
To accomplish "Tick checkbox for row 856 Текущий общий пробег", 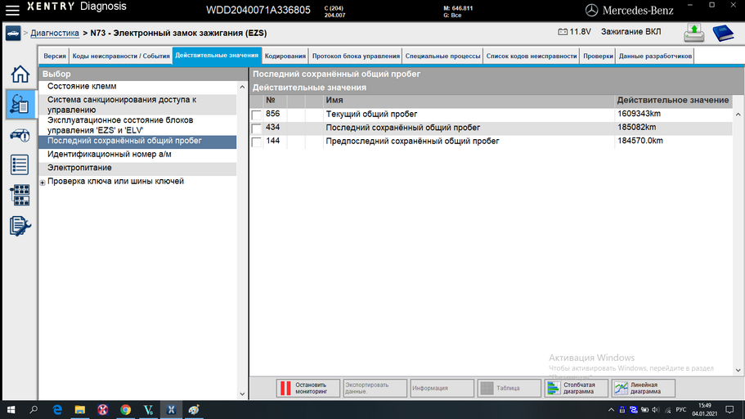I will pos(257,115).
